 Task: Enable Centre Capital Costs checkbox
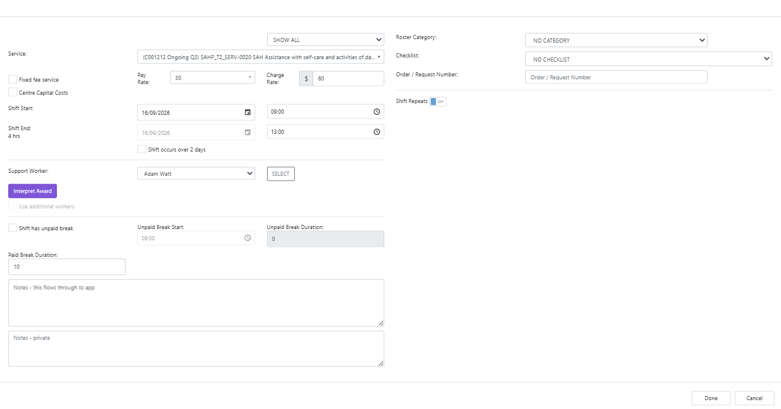tap(12, 92)
